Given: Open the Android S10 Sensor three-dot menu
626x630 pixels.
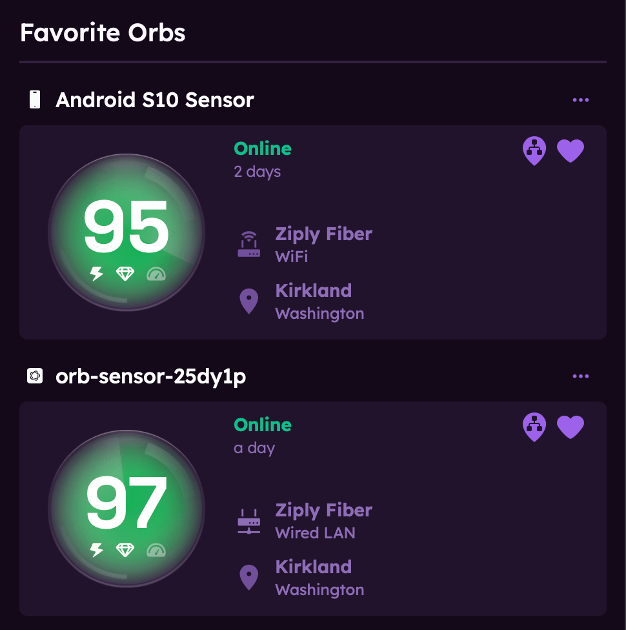Looking at the screenshot, I should [x=580, y=100].
